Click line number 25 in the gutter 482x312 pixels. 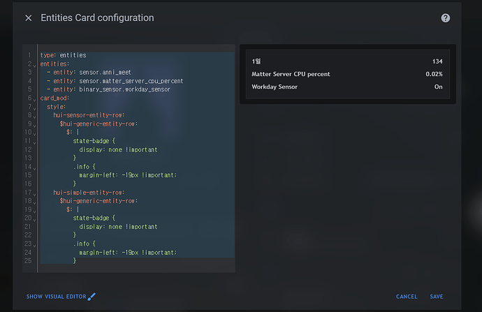(28, 261)
